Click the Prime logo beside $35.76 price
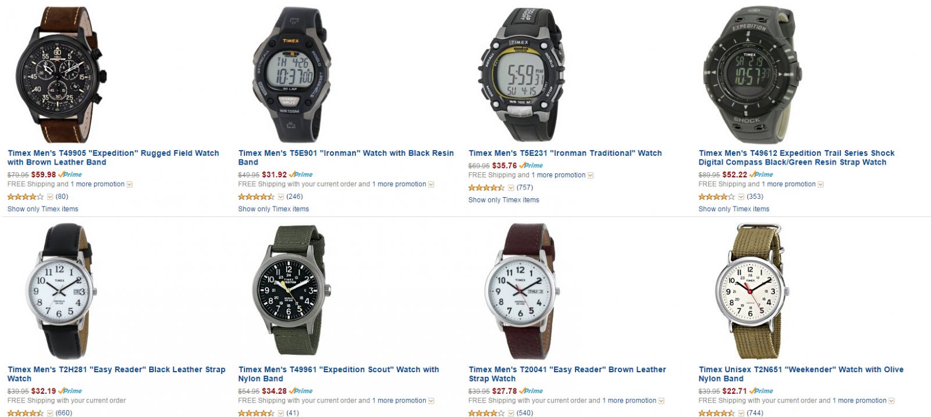 coord(531,166)
